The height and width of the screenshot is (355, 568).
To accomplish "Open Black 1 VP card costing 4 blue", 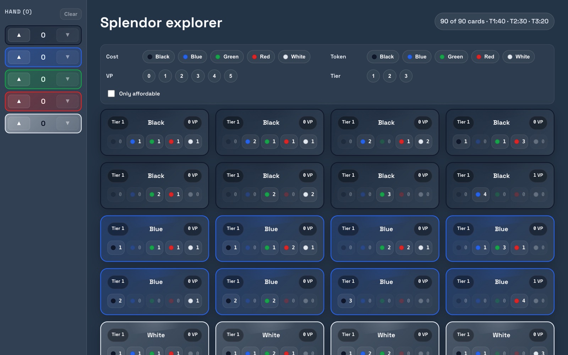I will coord(500,186).
